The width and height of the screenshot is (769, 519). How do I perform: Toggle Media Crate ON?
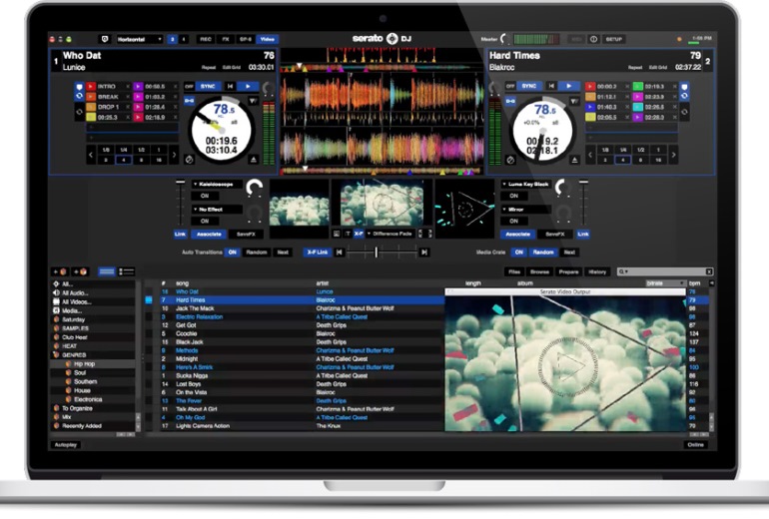pos(519,253)
